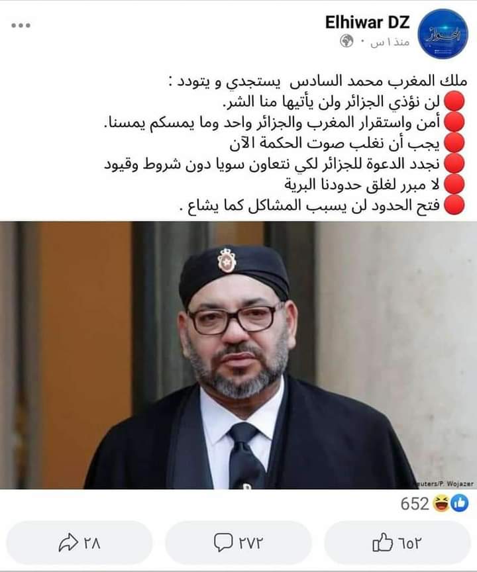Tap the thumbs-up Like button
The width and height of the screenshot is (477, 572).
[x=397, y=542]
